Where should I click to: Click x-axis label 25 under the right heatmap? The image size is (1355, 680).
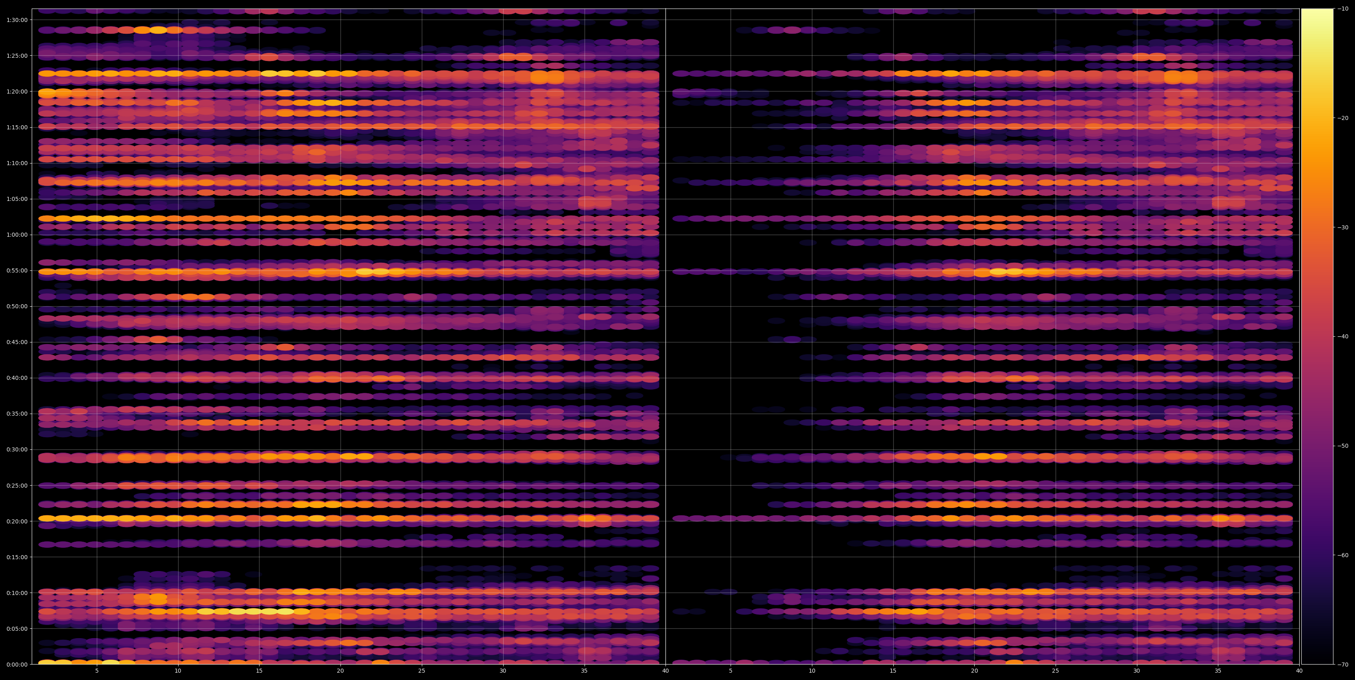pos(1056,671)
